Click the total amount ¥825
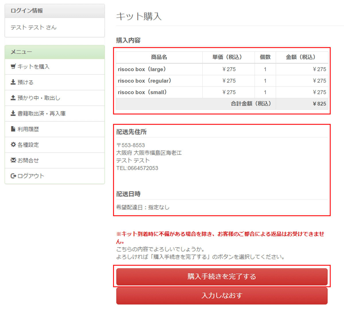 pos(319,104)
